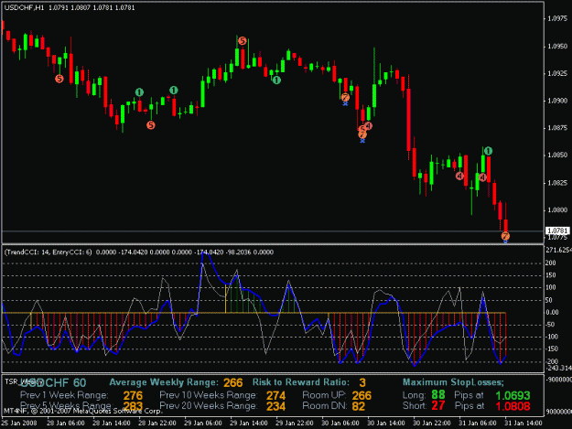Click the USDCHF,H1 chart title text

[x=24, y=7]
